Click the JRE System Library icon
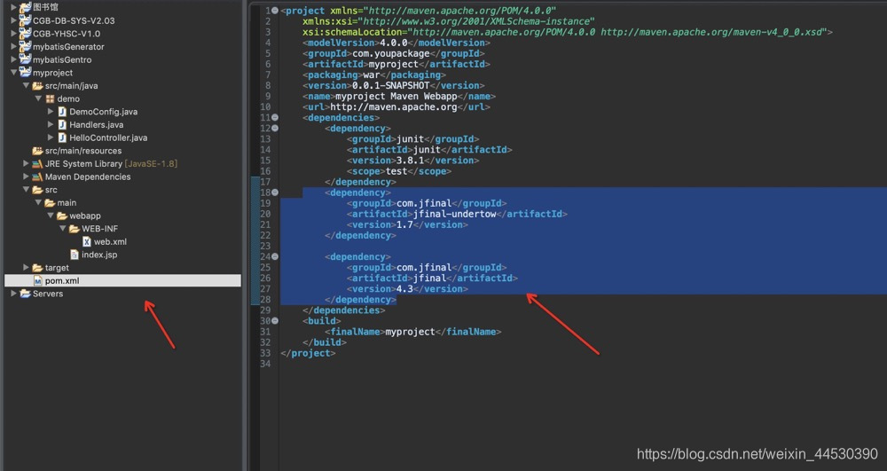This screenshot has width=887, height=471. click(x=37, y=163)
